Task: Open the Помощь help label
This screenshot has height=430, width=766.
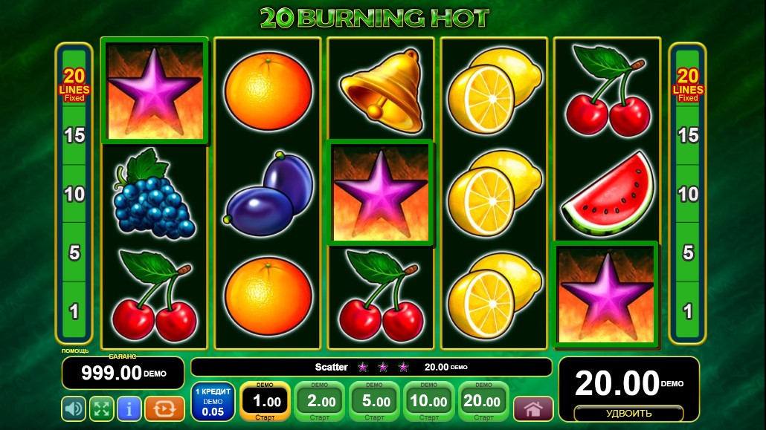Action: [75, 351]
